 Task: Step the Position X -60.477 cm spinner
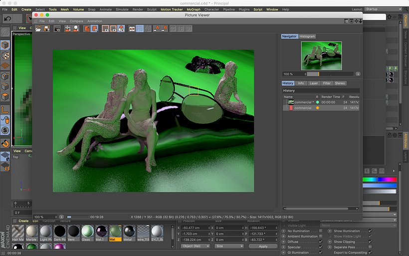click(209, 228)
